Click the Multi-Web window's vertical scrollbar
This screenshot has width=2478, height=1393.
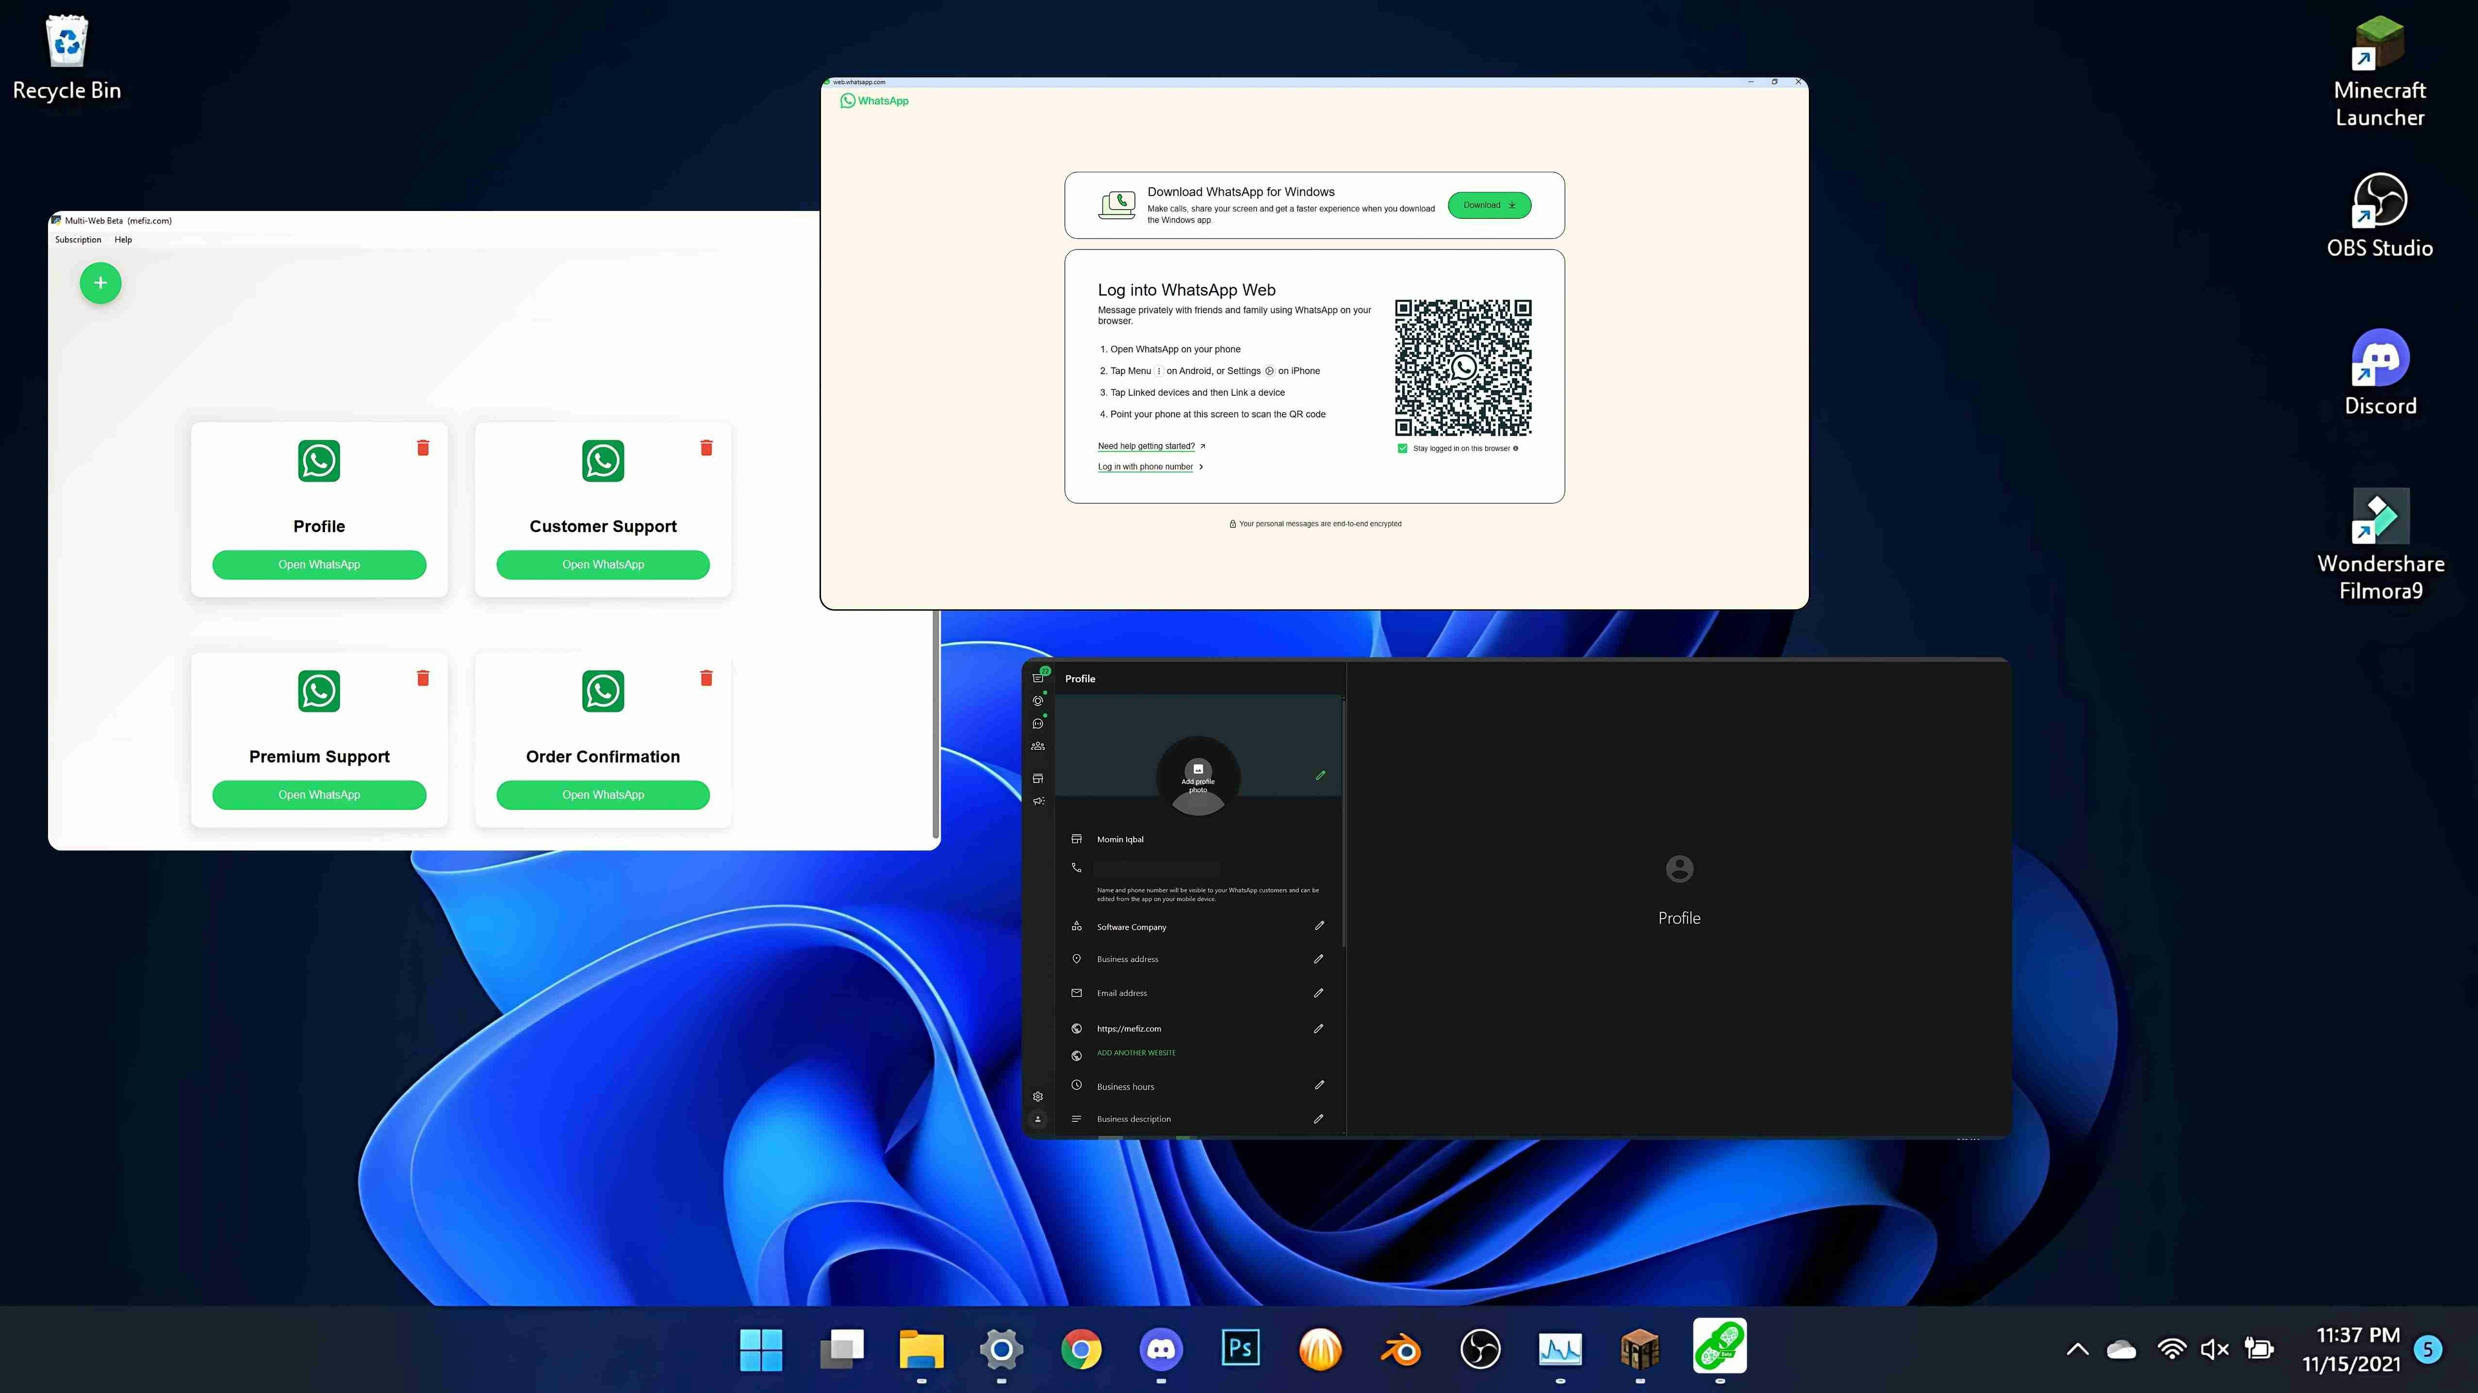click(x=936, y=726)
